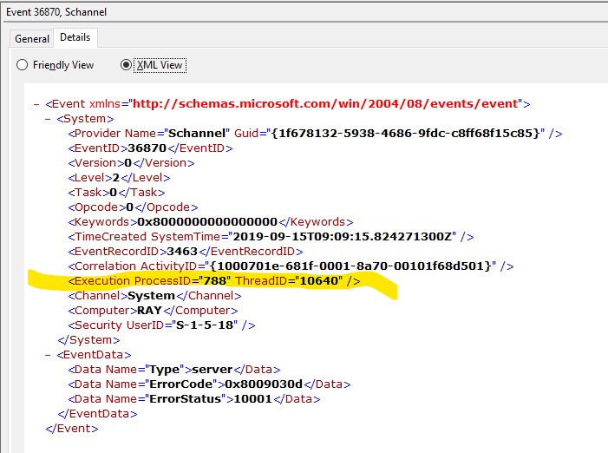Viewport: 608px width, 453px height.
Task: Click the Correlation ActivityID line
Action: [291, 266]
